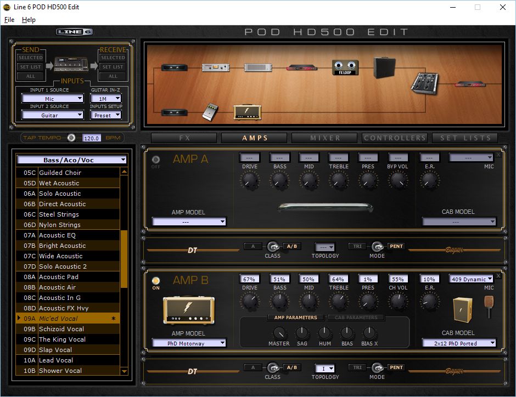Screen dimensions: 516x397
Task: Flip the lower DT Class A/AB switch
Action: point(273,367)
